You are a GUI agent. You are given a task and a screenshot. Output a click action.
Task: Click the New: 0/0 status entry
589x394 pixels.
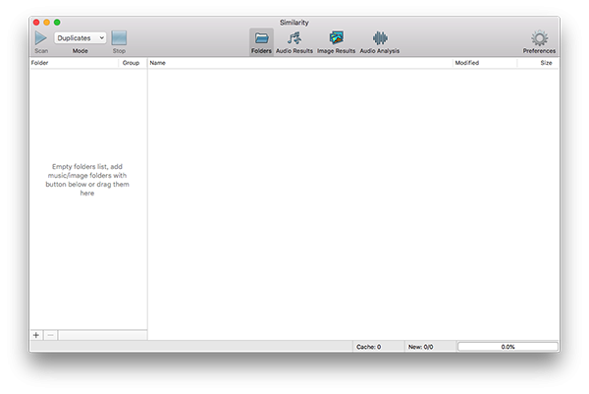[x=421, y=347]
